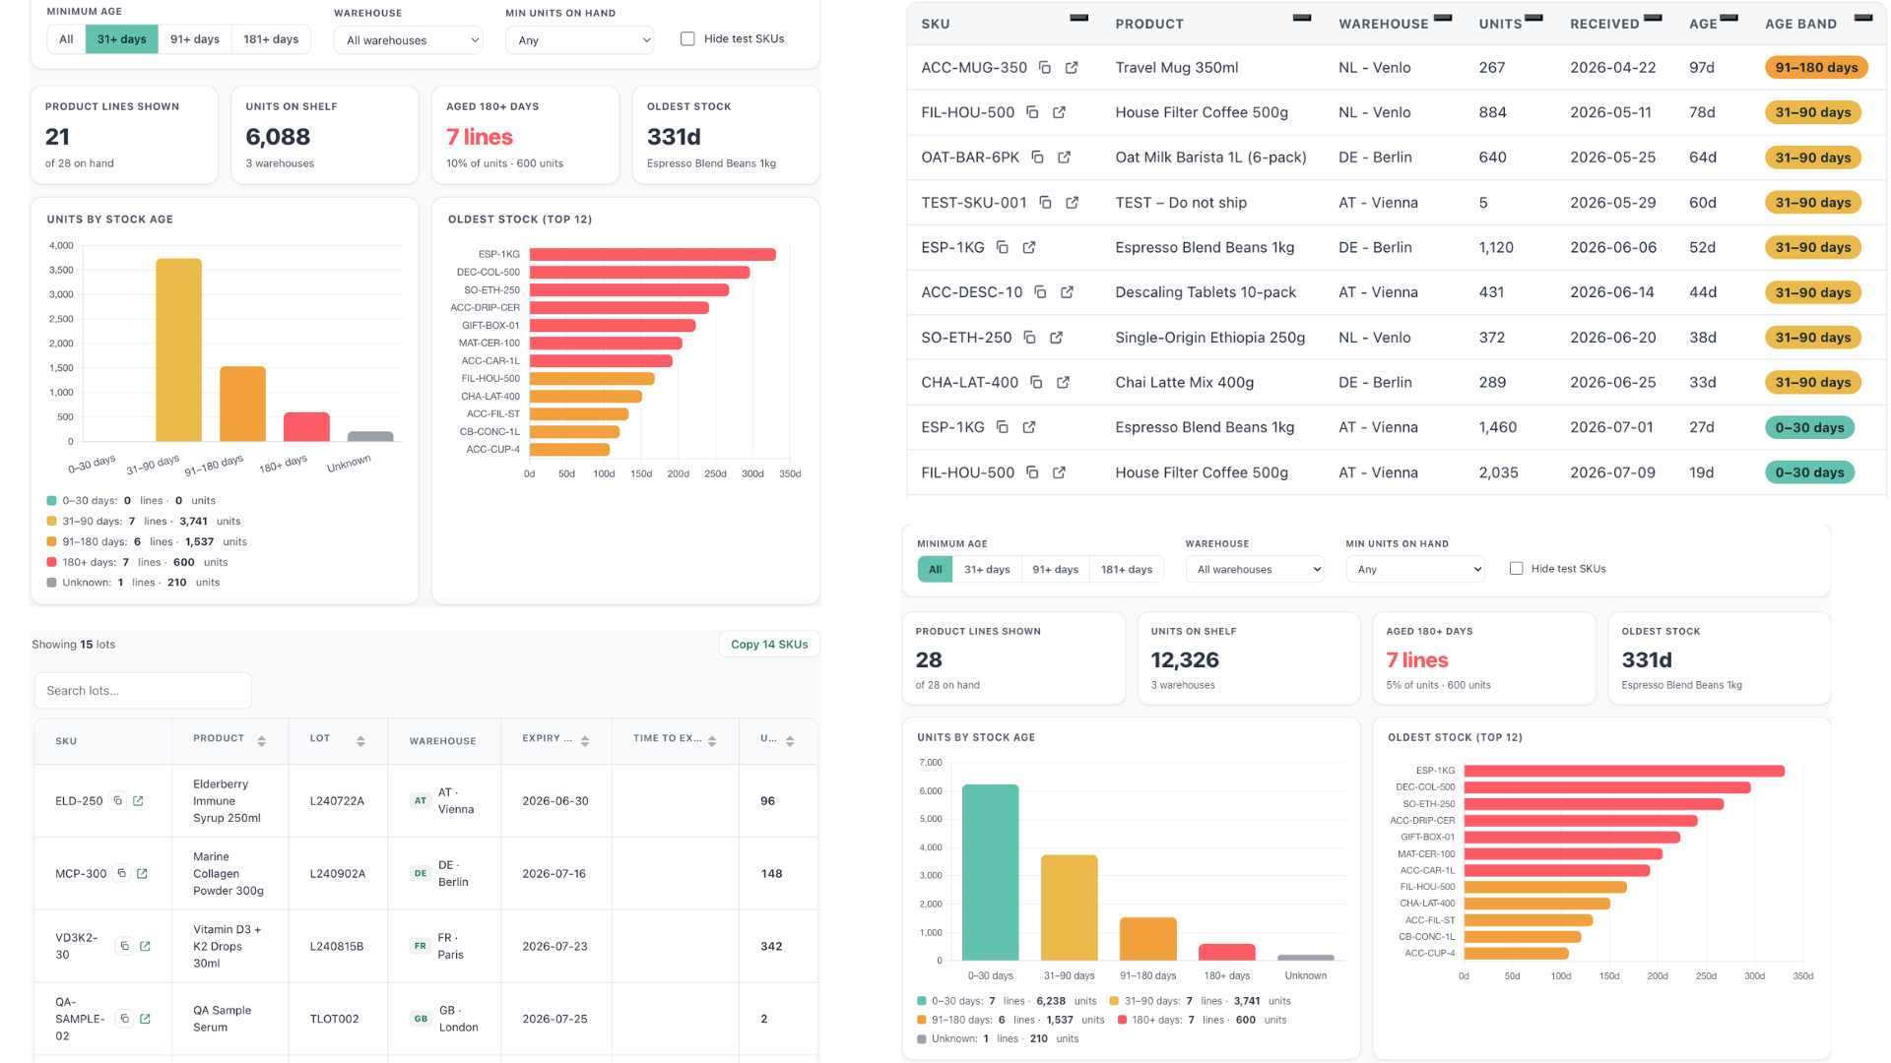Click the Units on Shelf card showing 12,326
The width and height of the screenshot is (1891, 1063).
tap(1249, 658)
